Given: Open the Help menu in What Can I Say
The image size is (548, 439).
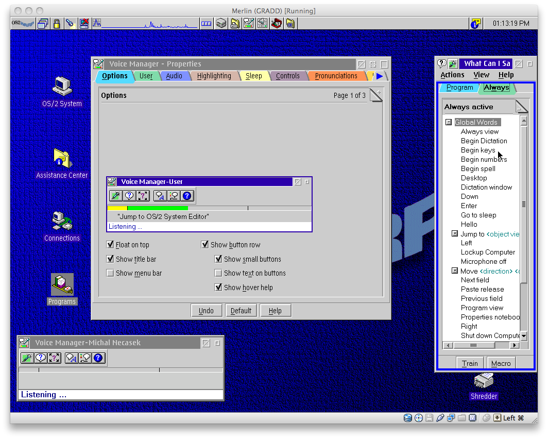Looking at the screenshot, I should pyautogui.click(x=506, y=75).
